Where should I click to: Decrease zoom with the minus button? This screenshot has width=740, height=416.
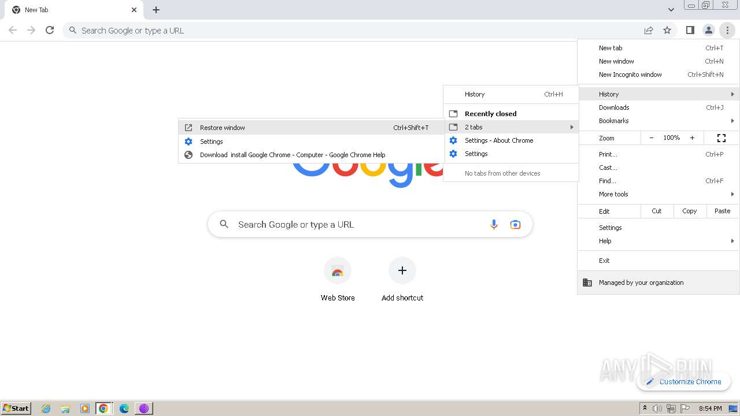(x=652, y=138)
